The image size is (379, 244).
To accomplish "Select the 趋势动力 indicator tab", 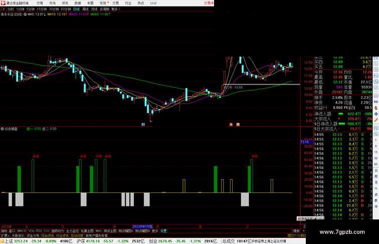I will pos(57,231).
